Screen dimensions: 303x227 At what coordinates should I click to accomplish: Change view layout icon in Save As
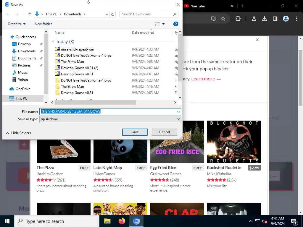coord(157,24)
